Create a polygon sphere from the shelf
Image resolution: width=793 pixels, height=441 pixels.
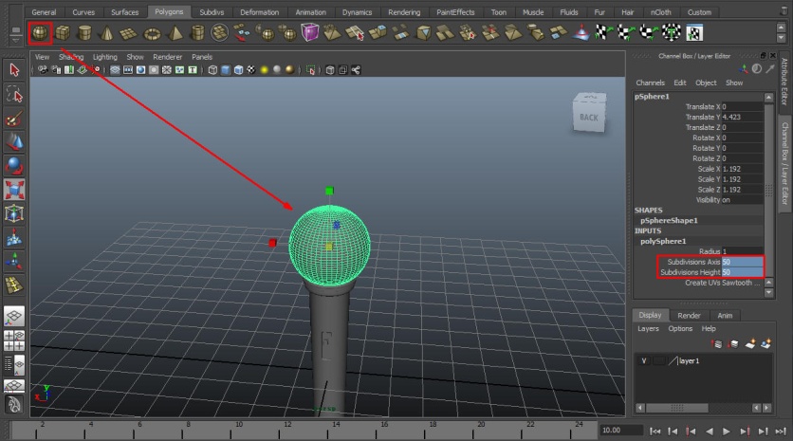(40, 33)
